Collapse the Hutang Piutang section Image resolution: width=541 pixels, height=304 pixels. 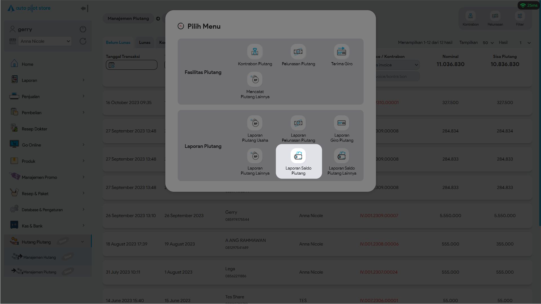point(82,242)
